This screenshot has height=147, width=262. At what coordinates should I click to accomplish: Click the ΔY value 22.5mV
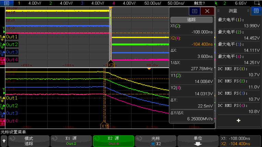205,106
